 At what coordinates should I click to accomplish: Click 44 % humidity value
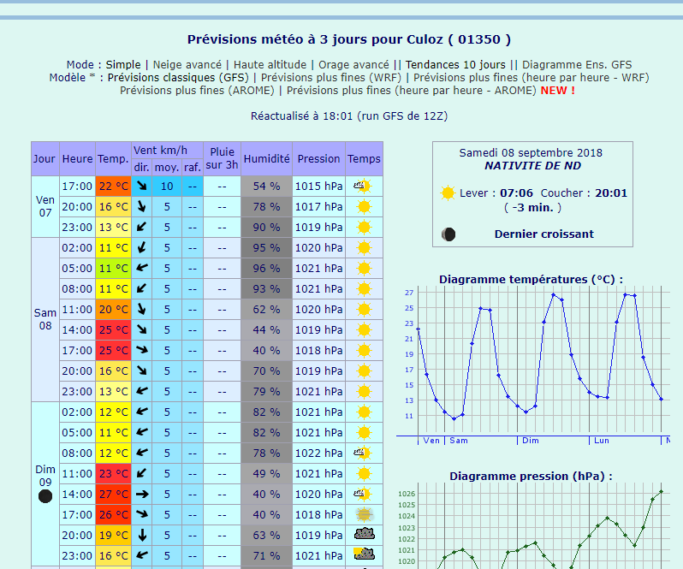tap(266, 330)
